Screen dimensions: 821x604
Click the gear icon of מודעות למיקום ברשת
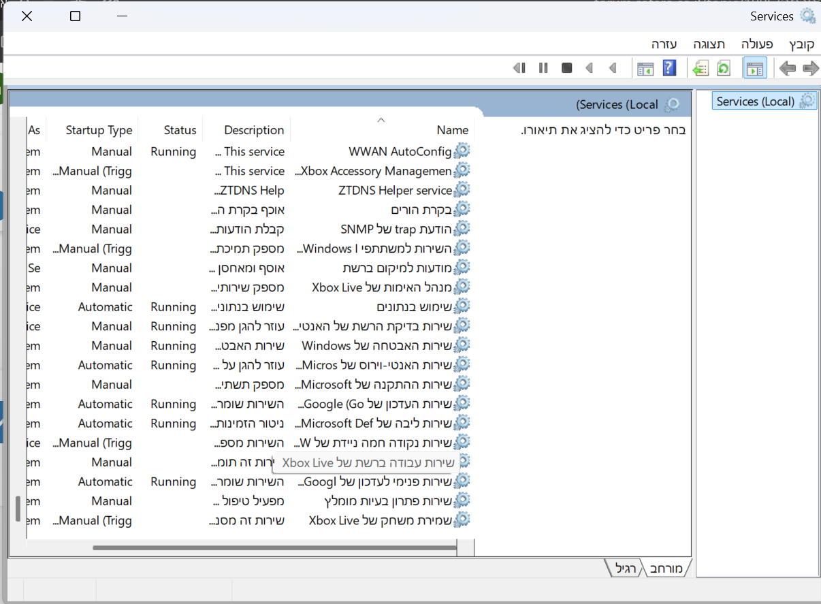(462, 268)
